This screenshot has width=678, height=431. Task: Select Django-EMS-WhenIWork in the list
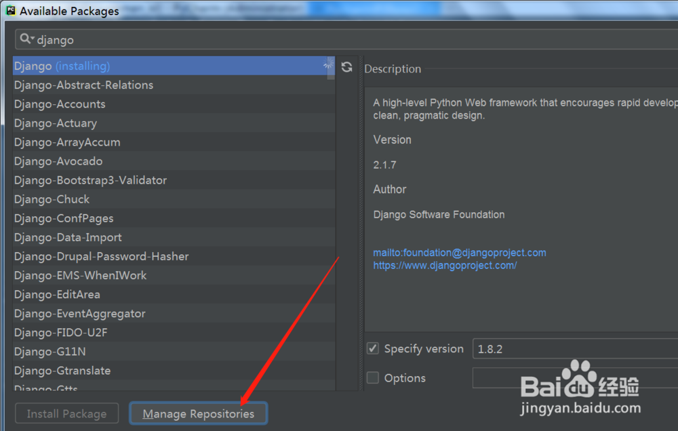point(174,275)
